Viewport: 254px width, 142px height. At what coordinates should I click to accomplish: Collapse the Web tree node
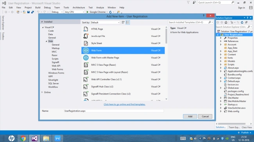click(47, 41)
